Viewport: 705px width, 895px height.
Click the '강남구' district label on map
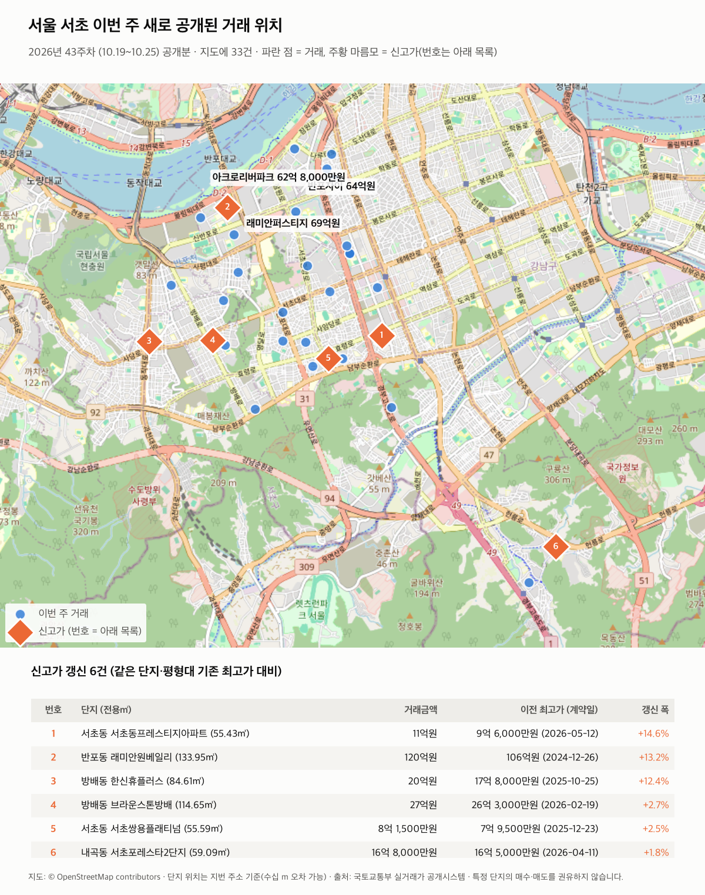pyautogui.click(x=543, y=266)
